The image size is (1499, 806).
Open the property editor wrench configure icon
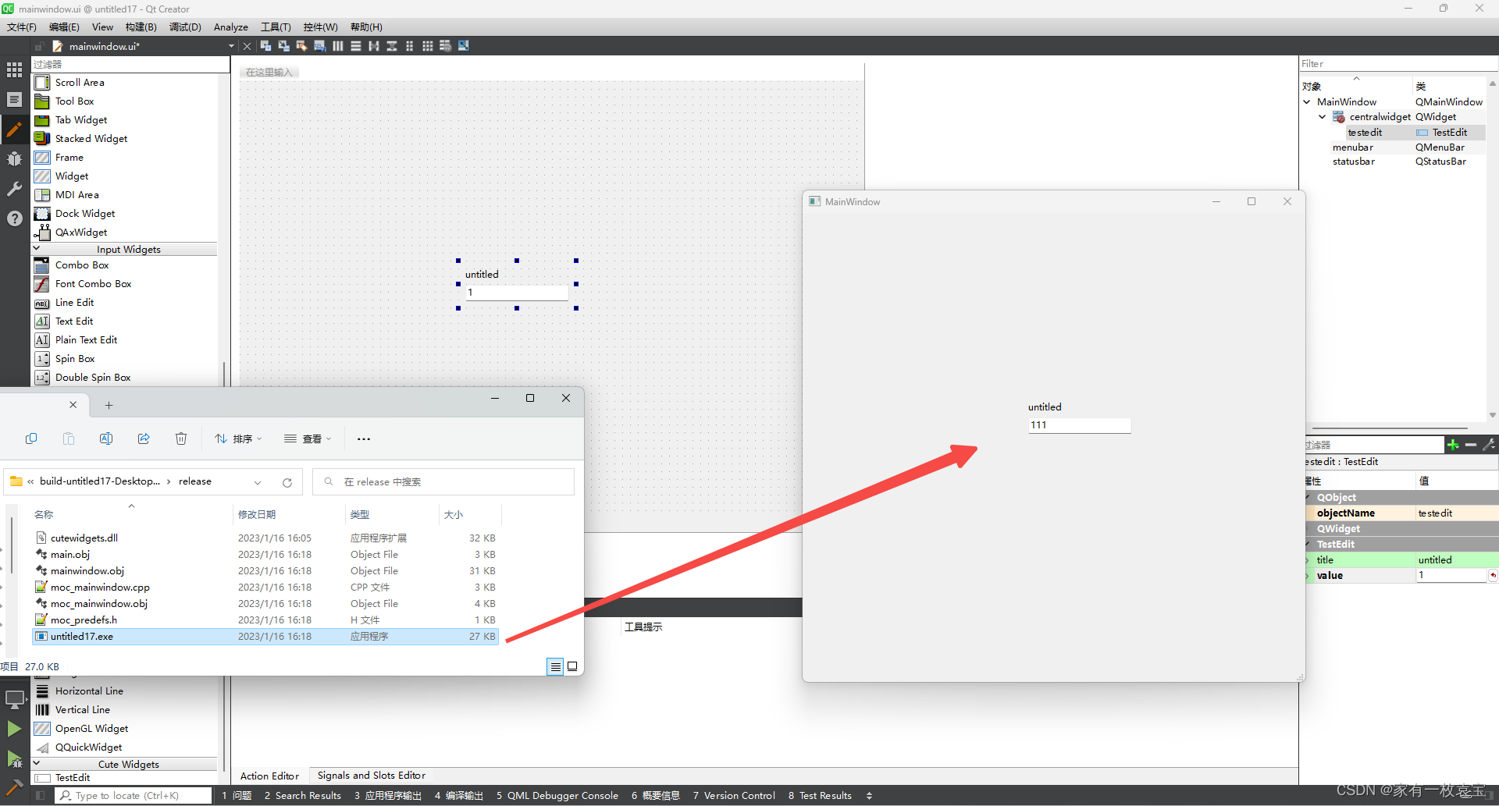coord(1489,445)
